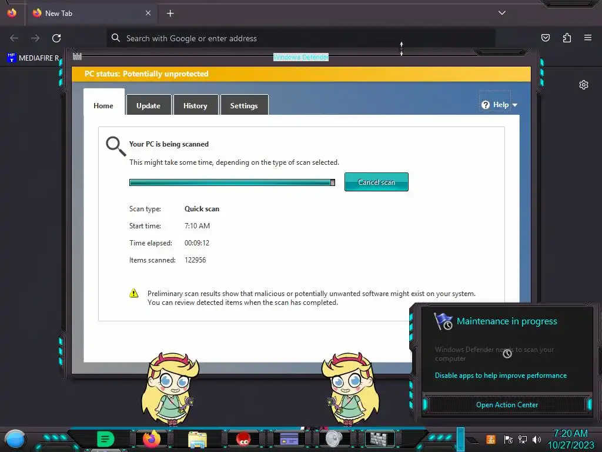The width and height of the screenshot is (602, 452).
Task: Open the speaker app in taskbar
Action: [x=334, y=438]
